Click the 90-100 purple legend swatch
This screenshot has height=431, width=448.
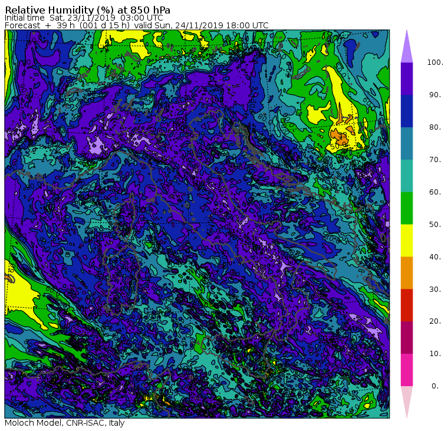[x=407, y=78]
